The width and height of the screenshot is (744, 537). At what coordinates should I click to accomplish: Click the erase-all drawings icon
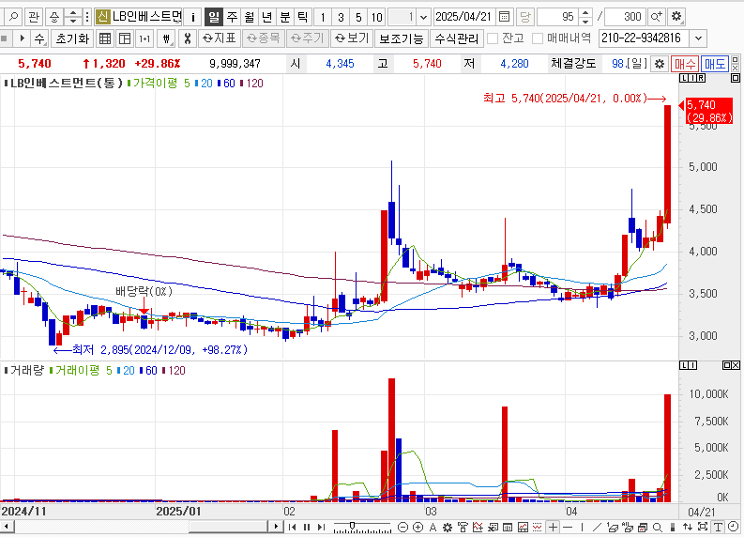click(x=628, y=527)
